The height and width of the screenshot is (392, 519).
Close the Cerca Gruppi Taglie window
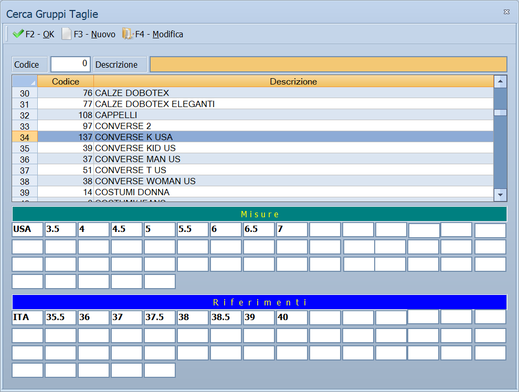(506, 12)
